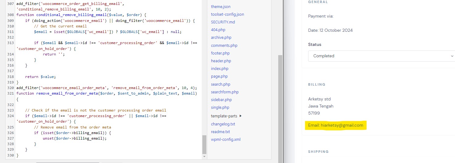Image resolution: width=455 pixels, height=163 pixels.
Task: Open SECURITY.md file
Action: [223, 22]
